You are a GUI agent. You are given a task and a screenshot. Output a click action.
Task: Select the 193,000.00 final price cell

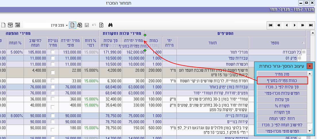71,52
